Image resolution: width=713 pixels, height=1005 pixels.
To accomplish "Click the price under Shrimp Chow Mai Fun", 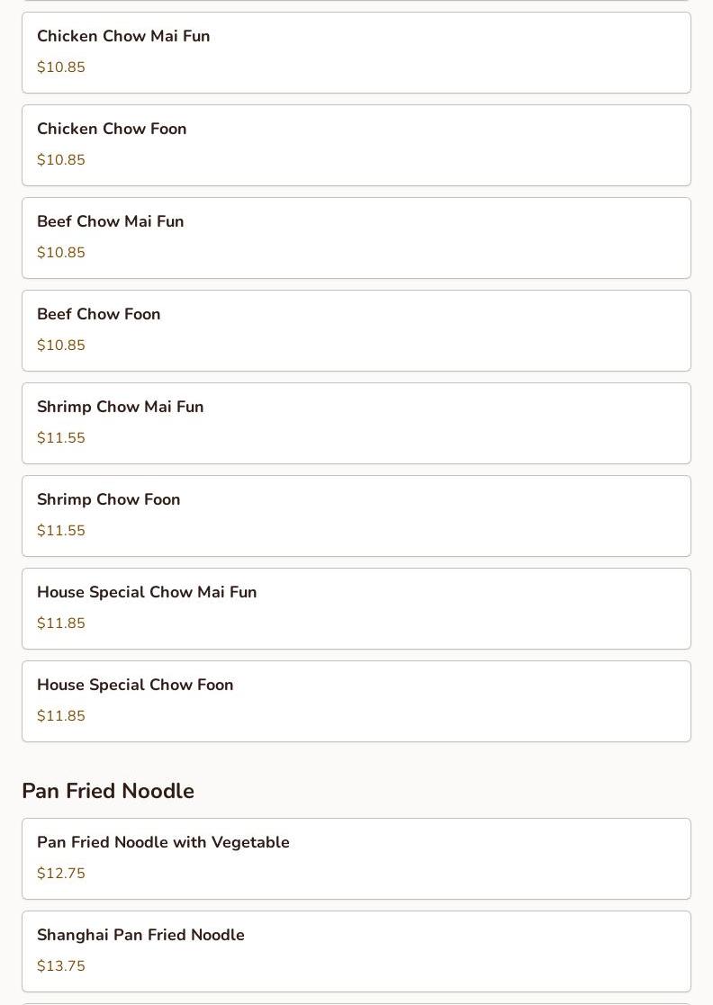I will (61, 438).
